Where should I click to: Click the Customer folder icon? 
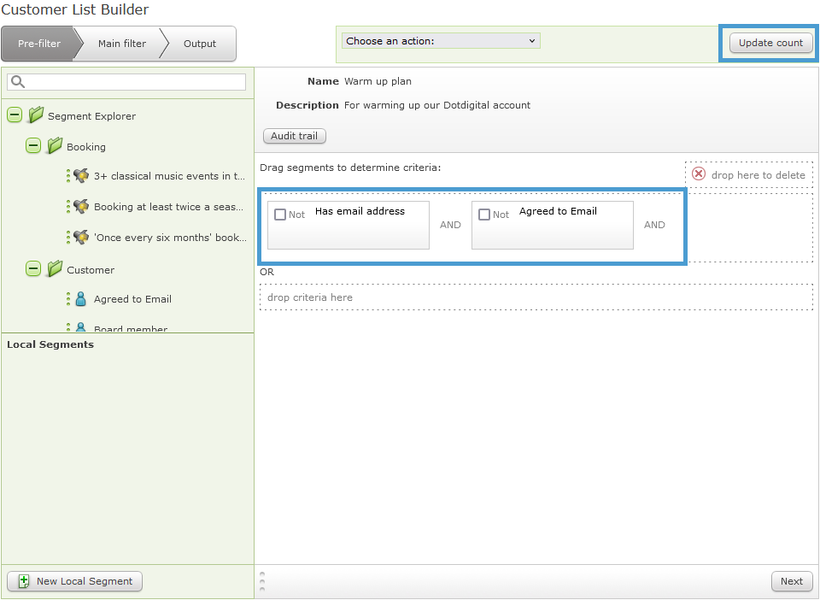(55, 269)
